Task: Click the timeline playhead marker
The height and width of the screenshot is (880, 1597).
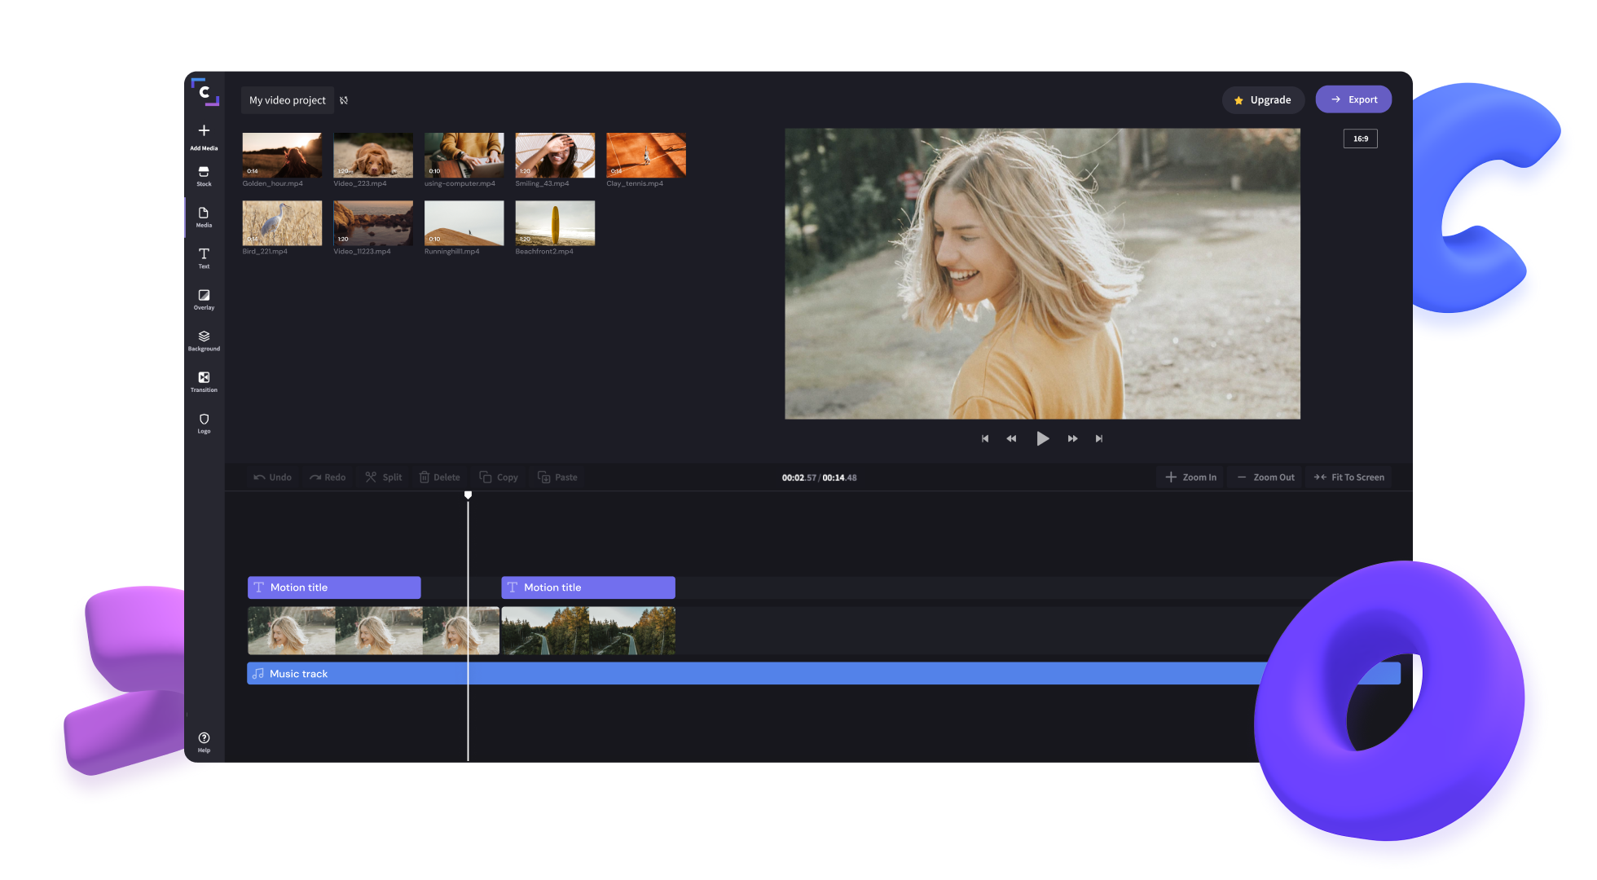Action: [467, 495]
